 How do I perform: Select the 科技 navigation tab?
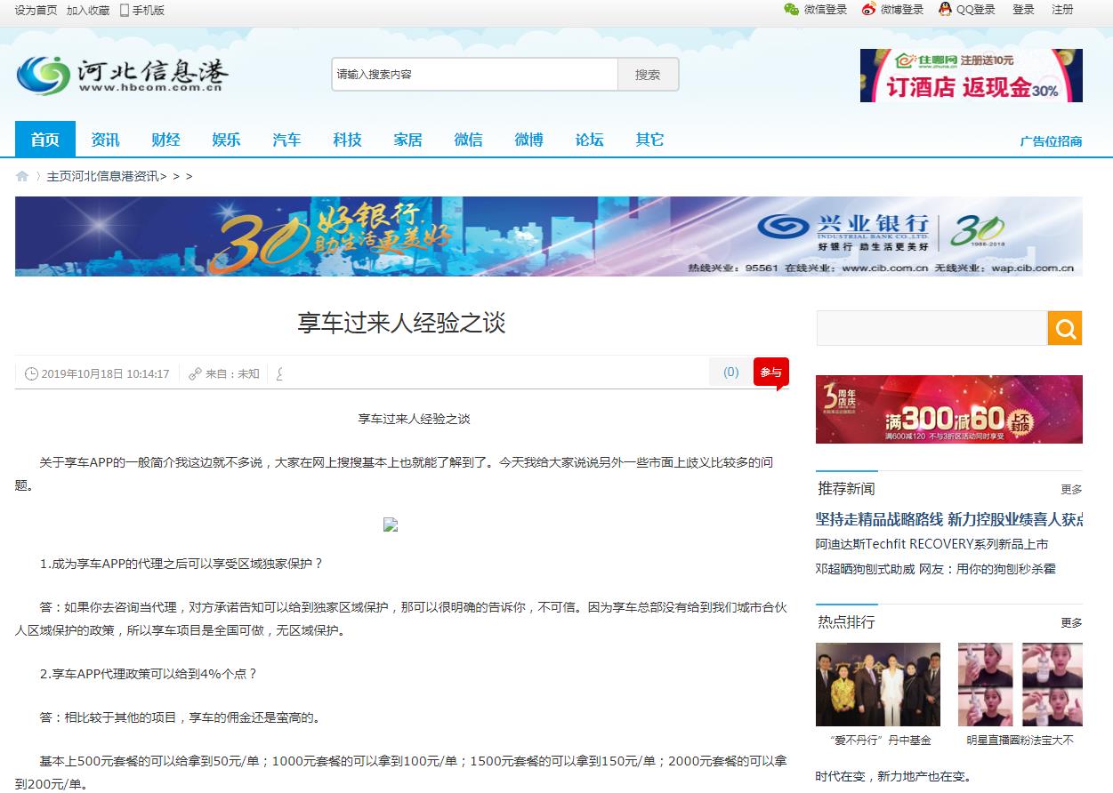pos(348,140)
